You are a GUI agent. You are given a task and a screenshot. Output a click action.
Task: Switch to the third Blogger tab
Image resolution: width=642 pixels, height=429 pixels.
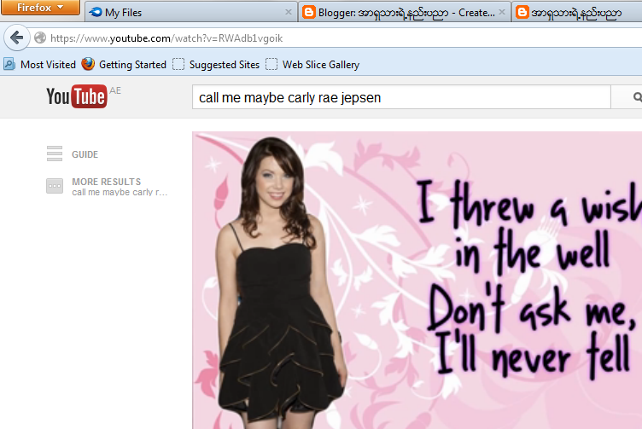click(x=577, y=12)
